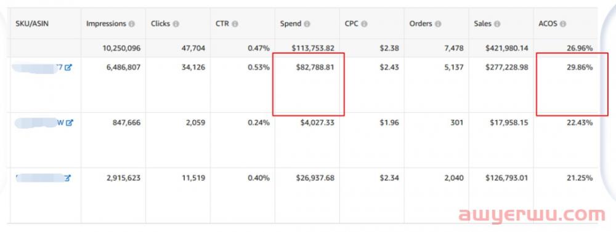Open second ASIN ending in W externally
Screen dimensions: 616x232
coord(70,123)
